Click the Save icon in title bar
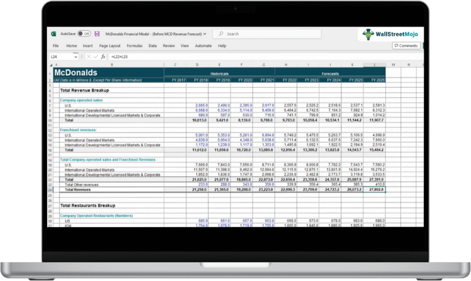 (x=97, y=34)
